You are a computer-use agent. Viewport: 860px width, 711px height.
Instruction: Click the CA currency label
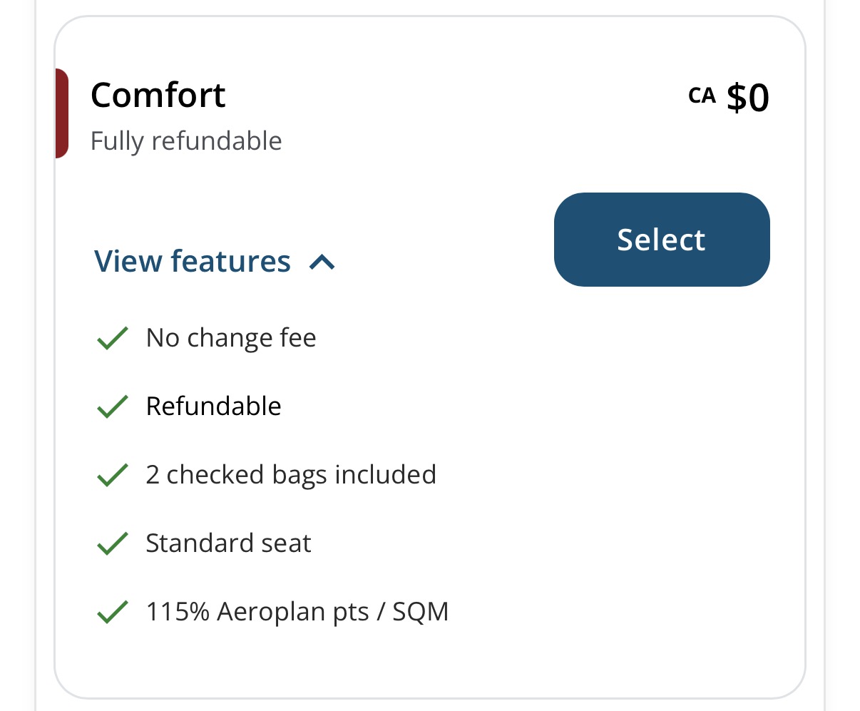[702, 96]
